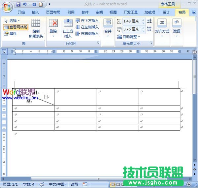198x188 pixels.
Task: Open the 行和列 dialog launcher
Action: coord(98,43)
